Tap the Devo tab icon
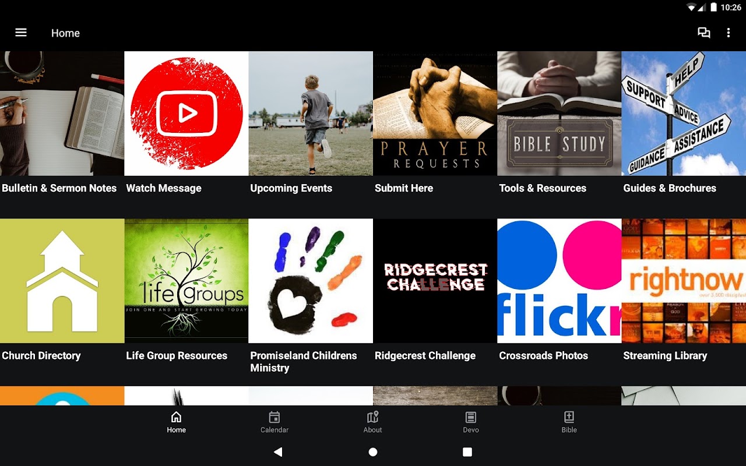746x466 pixels. coord(471,417)
